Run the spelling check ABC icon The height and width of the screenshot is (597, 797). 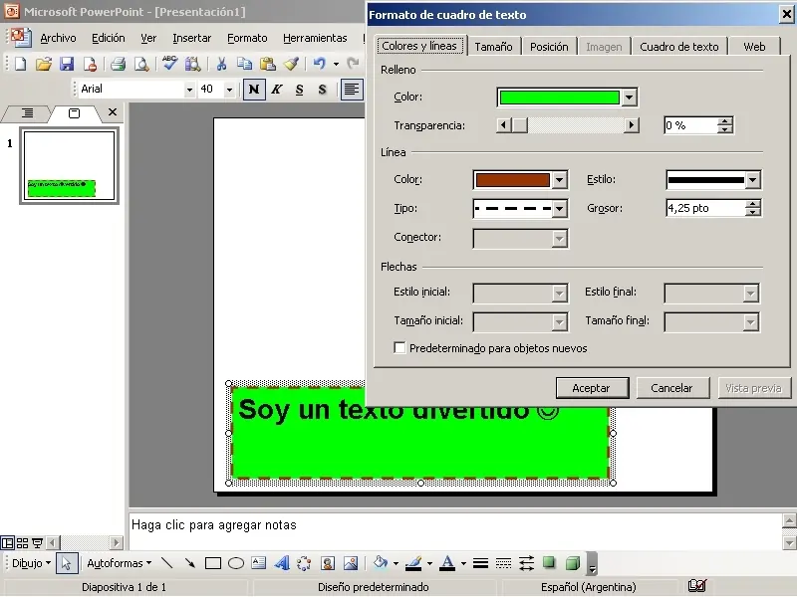pos(169,64)
